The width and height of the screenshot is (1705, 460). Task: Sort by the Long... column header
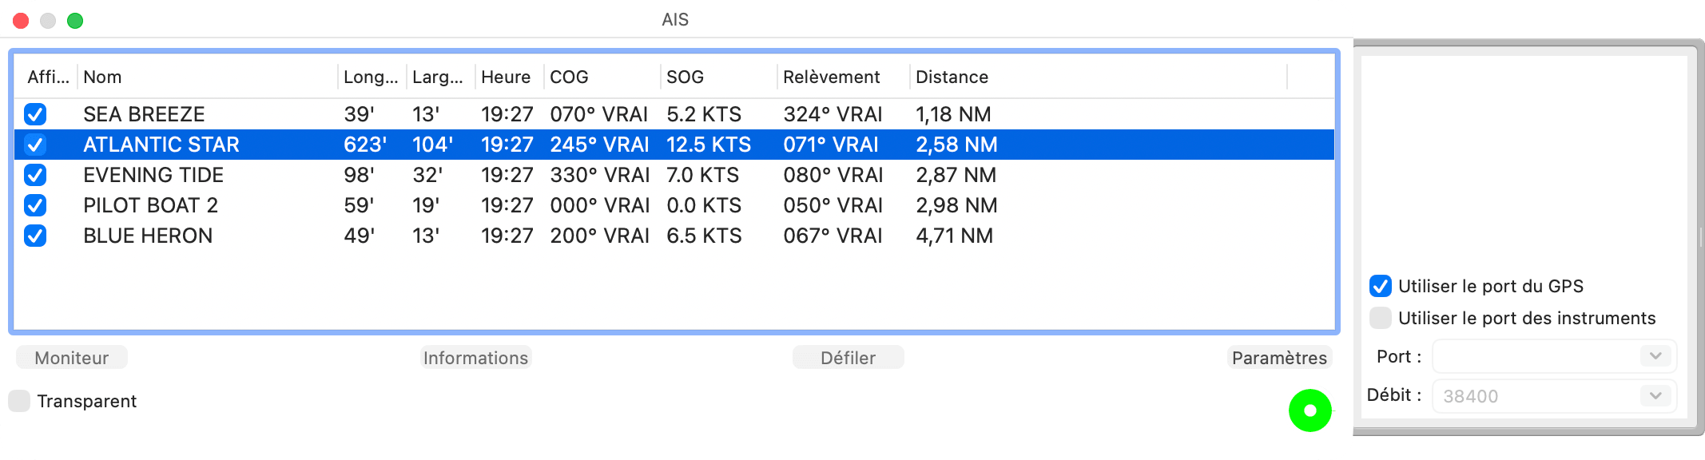click(x=372, y=77)
